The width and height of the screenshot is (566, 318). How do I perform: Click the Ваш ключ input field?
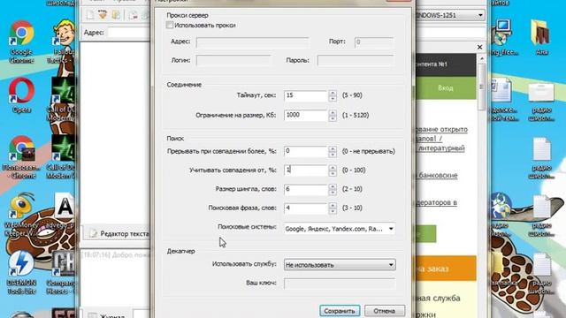[x=340, y=284]
